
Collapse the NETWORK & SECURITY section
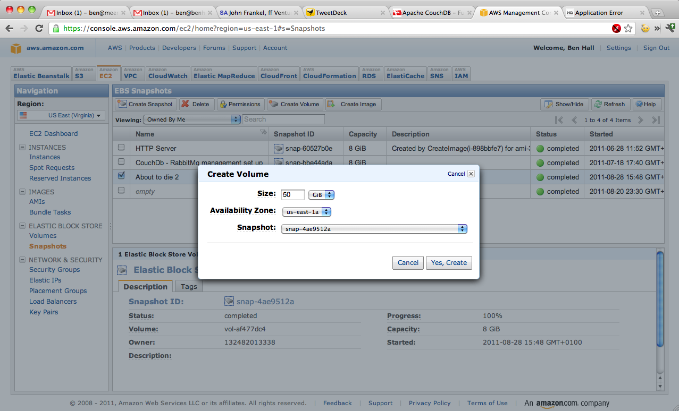point(22,260)
